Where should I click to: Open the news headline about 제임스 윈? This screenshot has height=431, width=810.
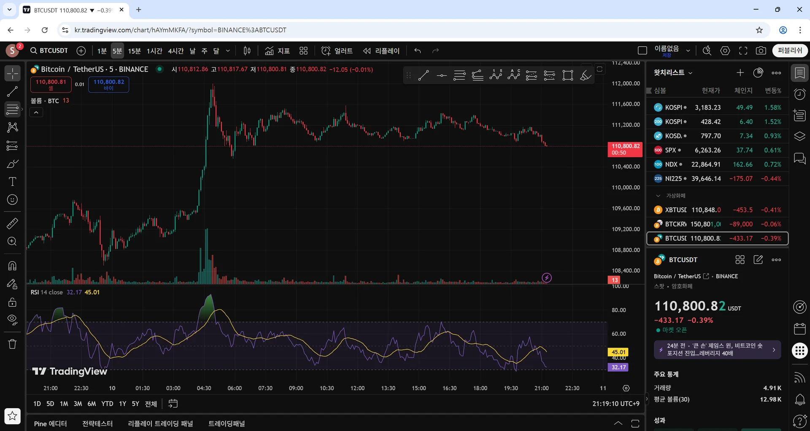[717, 350]
